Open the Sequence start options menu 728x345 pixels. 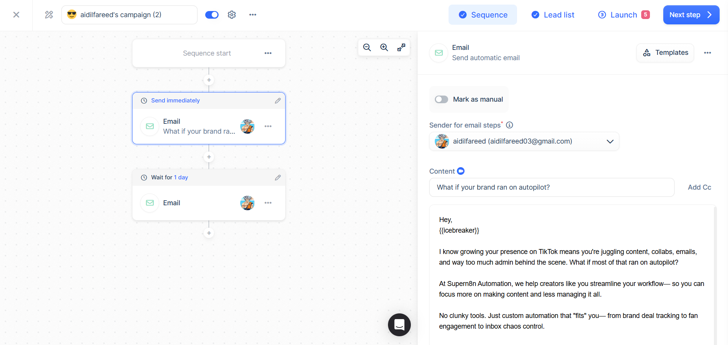point(268,53)
